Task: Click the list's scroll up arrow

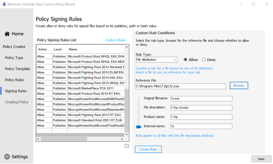Action: click(x=127, y=47)
